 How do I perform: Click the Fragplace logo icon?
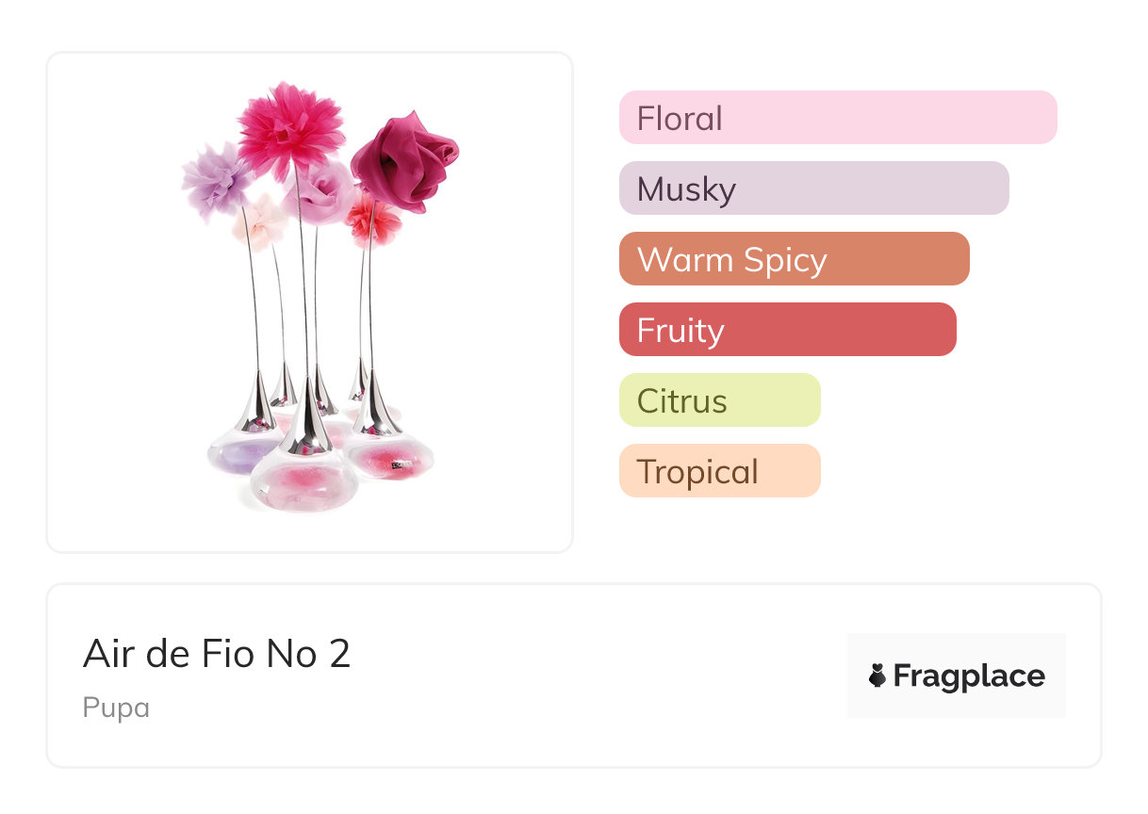point(877,676)
